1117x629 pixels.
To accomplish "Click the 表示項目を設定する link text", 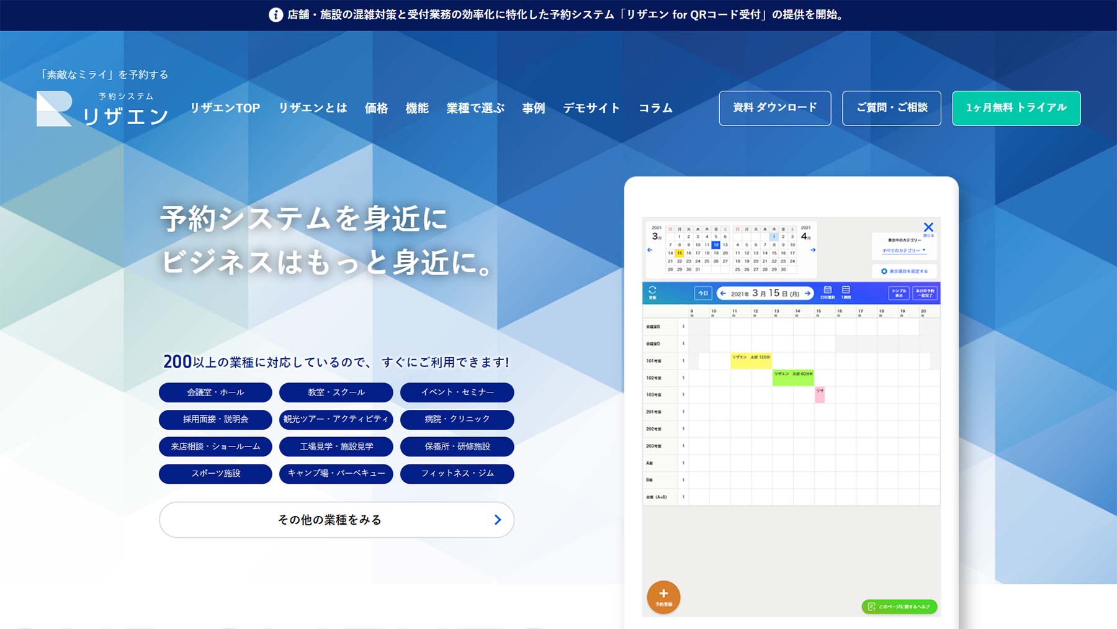I will click(x=909, y=271).
